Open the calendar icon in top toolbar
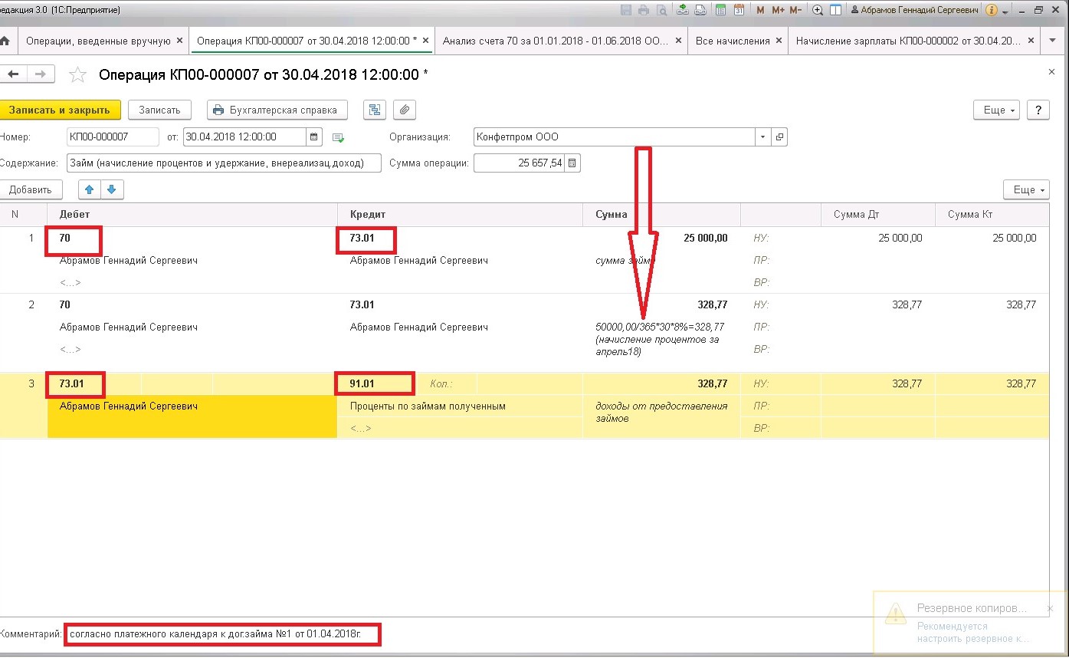The image size is (1069, 658). (739, 11)
